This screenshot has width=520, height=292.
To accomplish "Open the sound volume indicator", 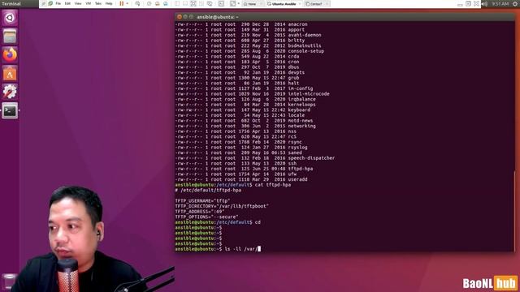I will click(484, 3).
